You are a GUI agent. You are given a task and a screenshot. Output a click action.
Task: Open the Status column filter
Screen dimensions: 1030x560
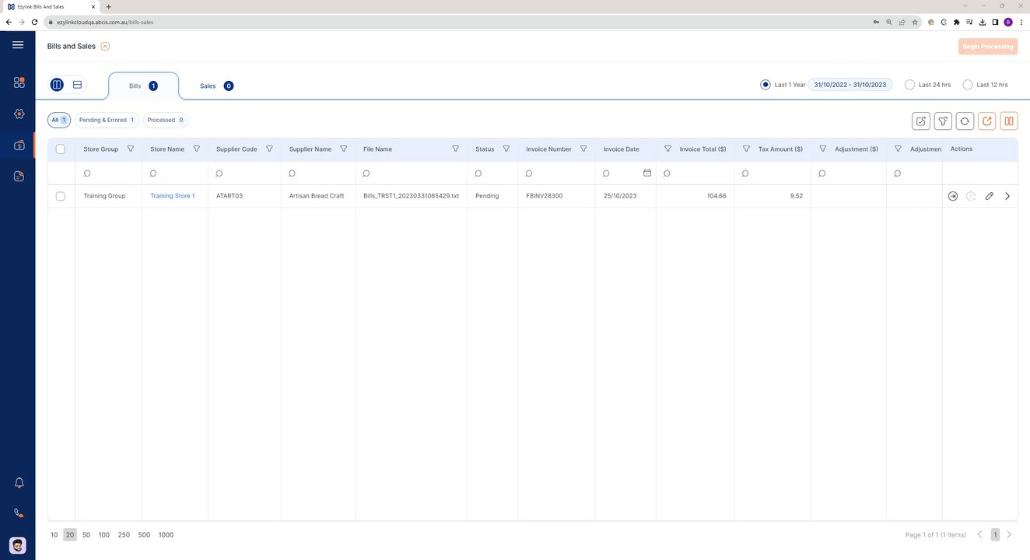(x=506, y=149)
